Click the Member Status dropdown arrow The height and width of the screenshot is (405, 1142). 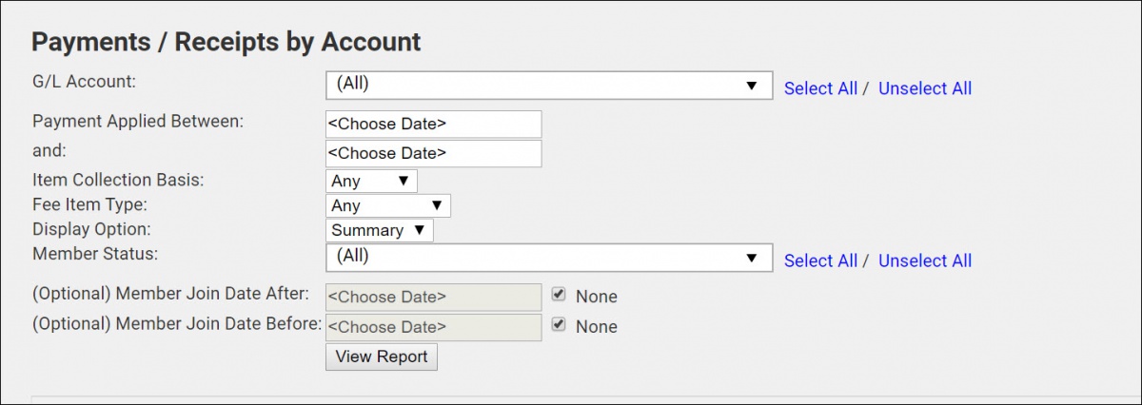pos(752,257)
